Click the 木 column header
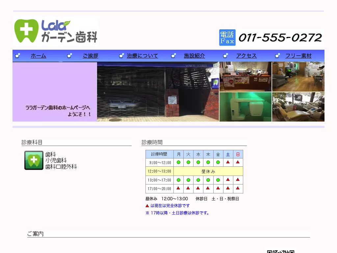This screenshot has height=253, width=337. click(208, 154)
